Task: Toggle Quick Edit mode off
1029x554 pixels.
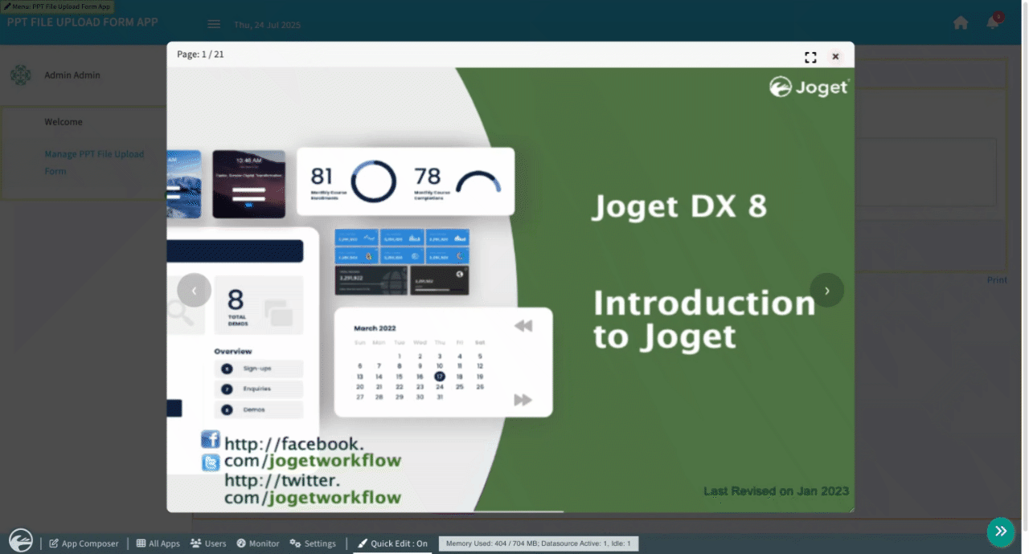Action: coord(393,544)
